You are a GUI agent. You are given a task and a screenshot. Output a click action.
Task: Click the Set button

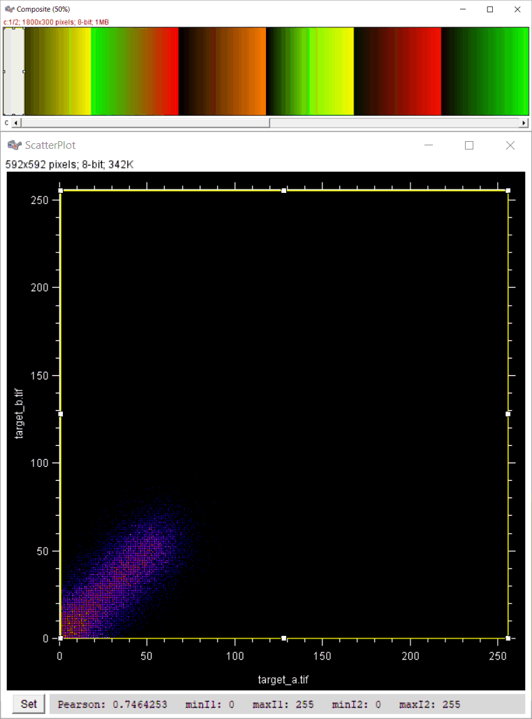click(x=29, y=704)
